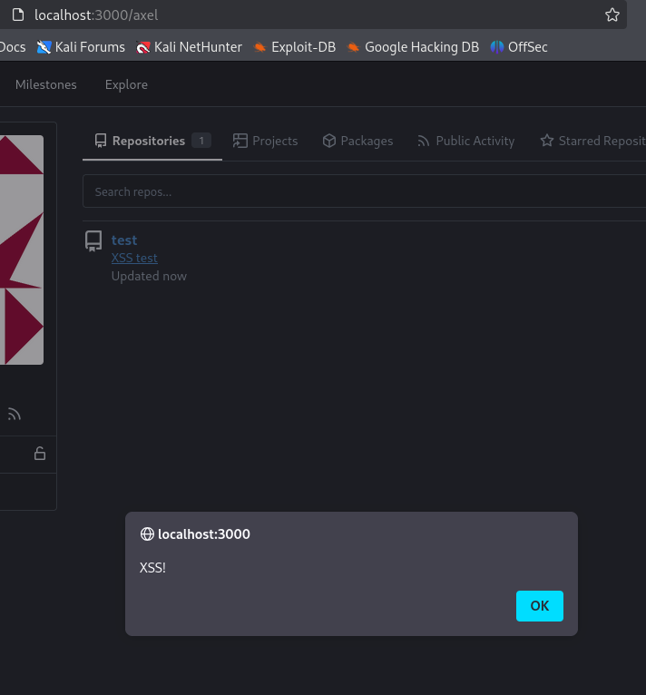Click the RSS feed icon in the profile card
The image size is (646, 695).
(x=14, y=414)
